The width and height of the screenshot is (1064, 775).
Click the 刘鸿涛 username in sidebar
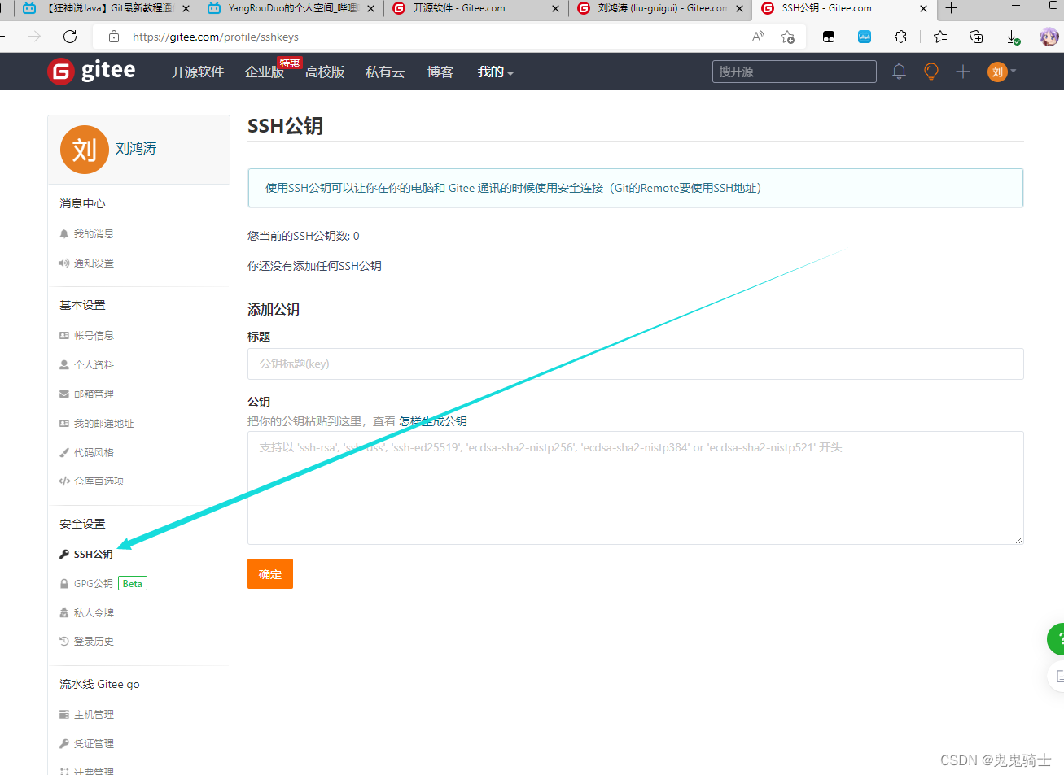tap(136, 148)
